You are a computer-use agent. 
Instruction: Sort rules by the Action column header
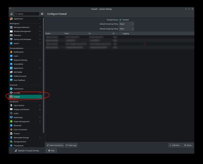(x=55, y=33)
